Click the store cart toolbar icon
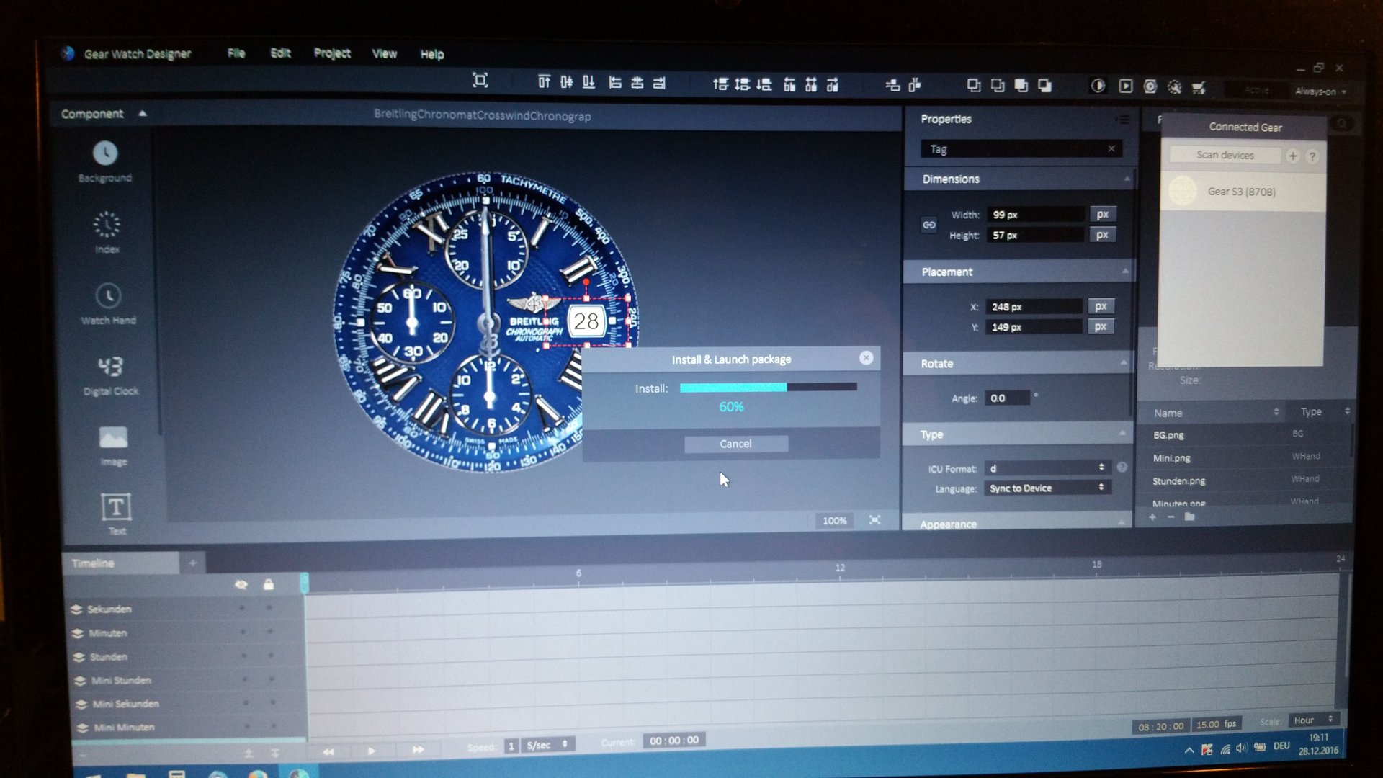1383x778 pixels. tap(1199, 88)
